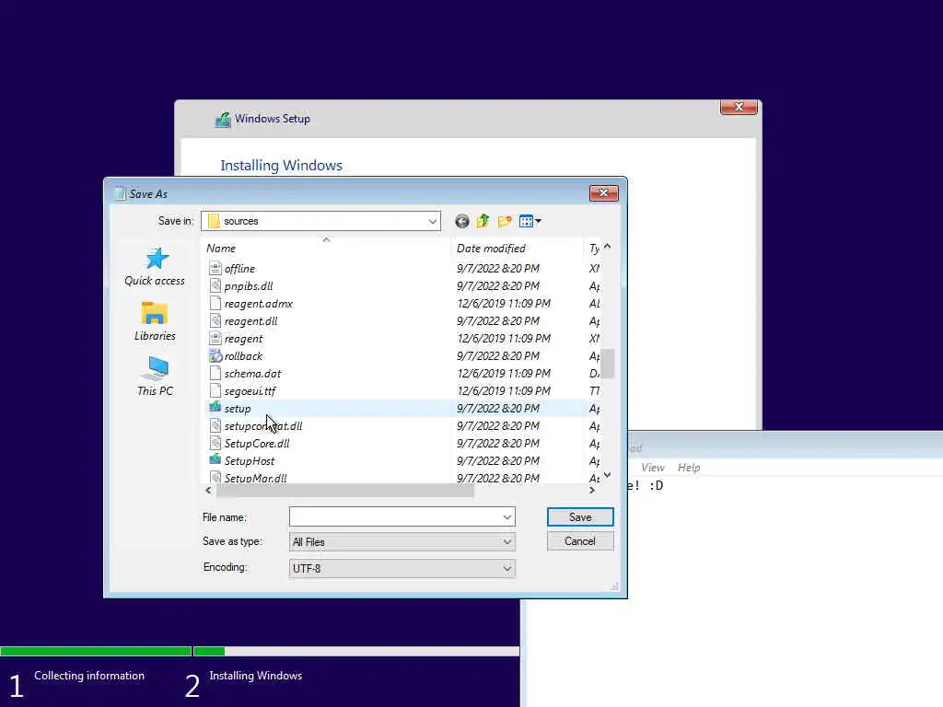Click the vertical scrollbar thumb

pos(608,364)
